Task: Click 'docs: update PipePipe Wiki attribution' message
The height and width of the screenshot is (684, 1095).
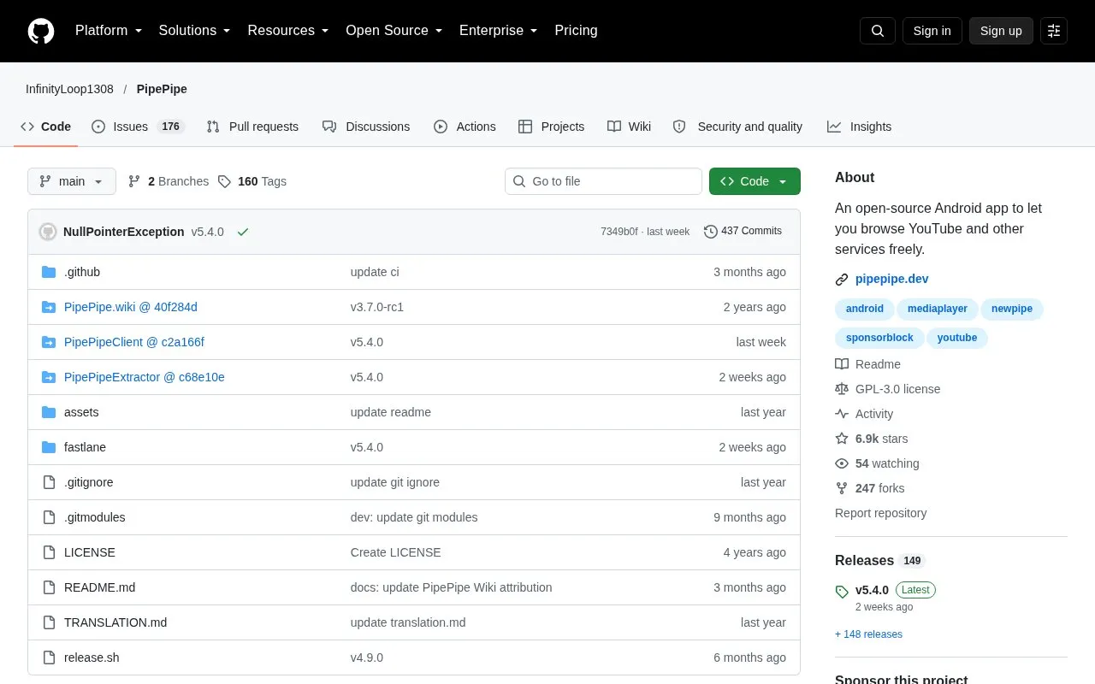Action: (x=451, y=587)
